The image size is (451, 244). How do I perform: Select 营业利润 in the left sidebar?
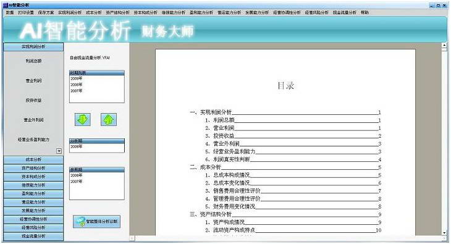[x=33, y=80]
